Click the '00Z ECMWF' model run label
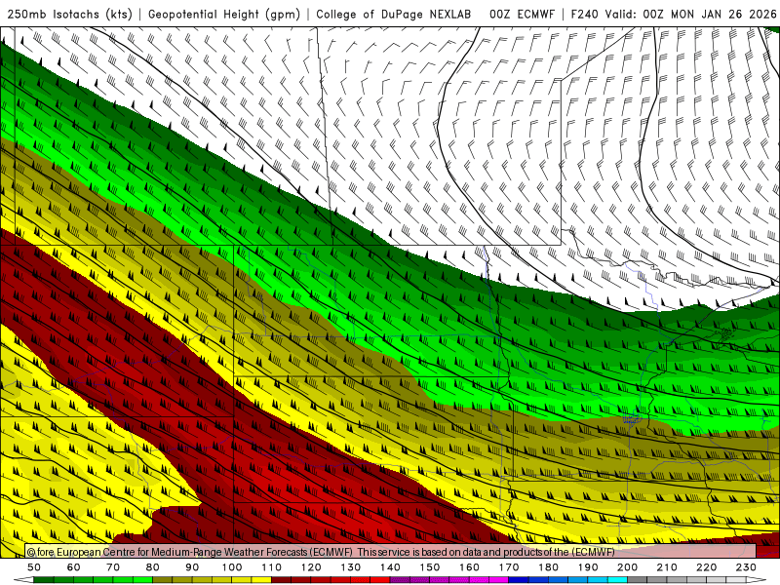 pyautogui.click(x=522, y=15)
